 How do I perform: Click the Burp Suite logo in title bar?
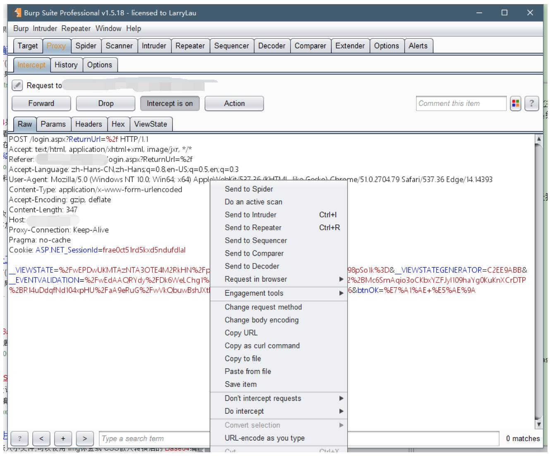pyautogui.click(x=18, y=13)
